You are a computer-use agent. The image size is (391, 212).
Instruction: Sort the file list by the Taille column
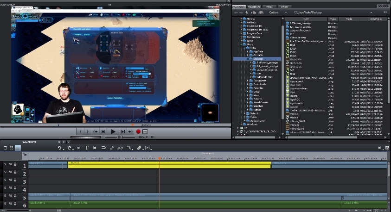349,19
